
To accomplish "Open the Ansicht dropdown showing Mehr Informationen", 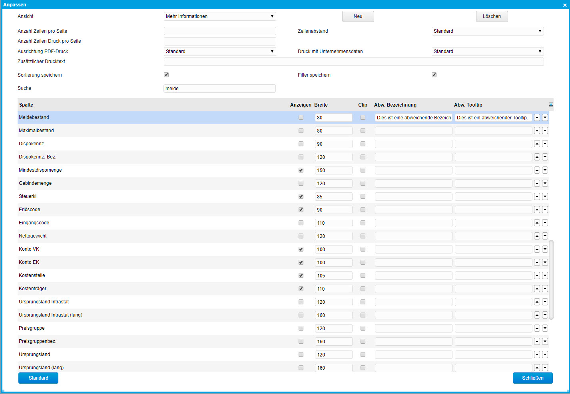I will (x=220, y=16).
